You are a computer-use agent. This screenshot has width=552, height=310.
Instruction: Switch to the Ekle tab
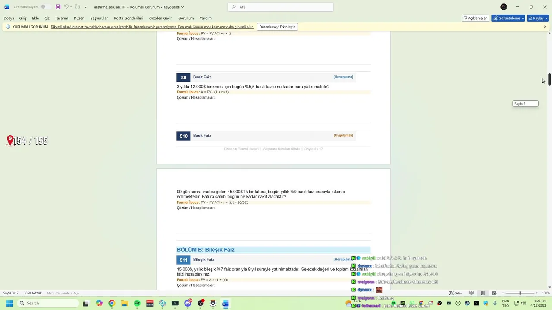point(35,18)
